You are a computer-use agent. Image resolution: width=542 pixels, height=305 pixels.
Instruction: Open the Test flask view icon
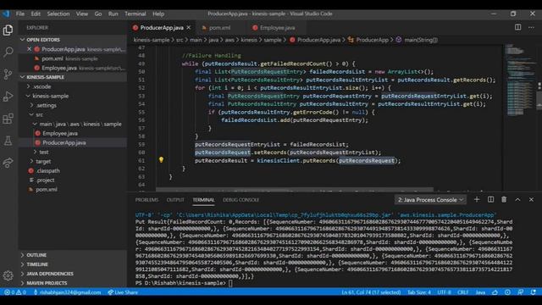pyautogui.click(x=8, y=141)
